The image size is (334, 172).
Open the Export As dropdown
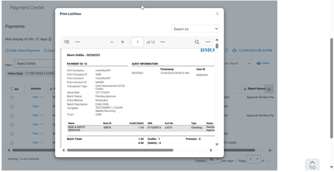tap(195, 29)
